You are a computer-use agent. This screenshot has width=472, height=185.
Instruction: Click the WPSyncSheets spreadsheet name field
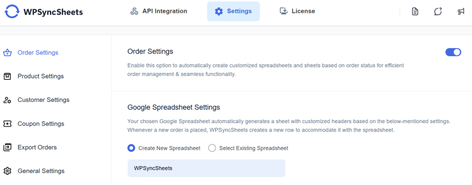(206, 168)
